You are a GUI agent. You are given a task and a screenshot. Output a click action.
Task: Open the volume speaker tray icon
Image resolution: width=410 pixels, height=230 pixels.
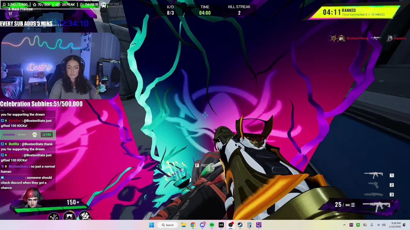384,225
